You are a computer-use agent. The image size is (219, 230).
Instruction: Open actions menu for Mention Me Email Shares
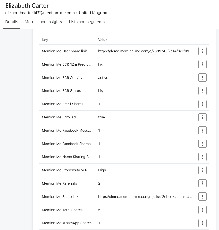[202, 104]
